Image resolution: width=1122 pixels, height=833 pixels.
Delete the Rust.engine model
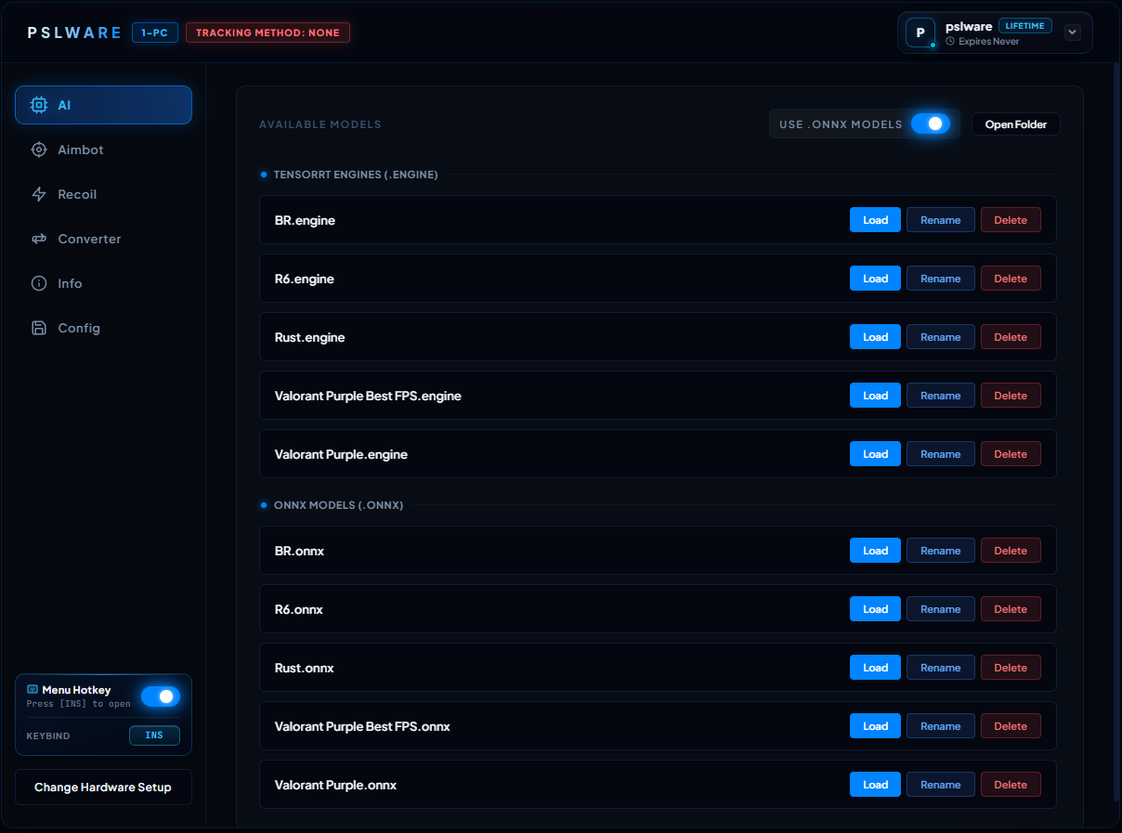pos(1011,337)
